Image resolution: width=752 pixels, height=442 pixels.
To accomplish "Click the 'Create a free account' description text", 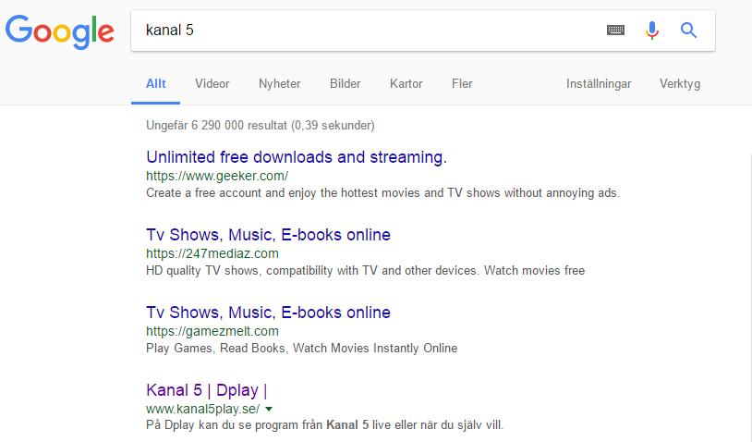I will pos(382,193).
